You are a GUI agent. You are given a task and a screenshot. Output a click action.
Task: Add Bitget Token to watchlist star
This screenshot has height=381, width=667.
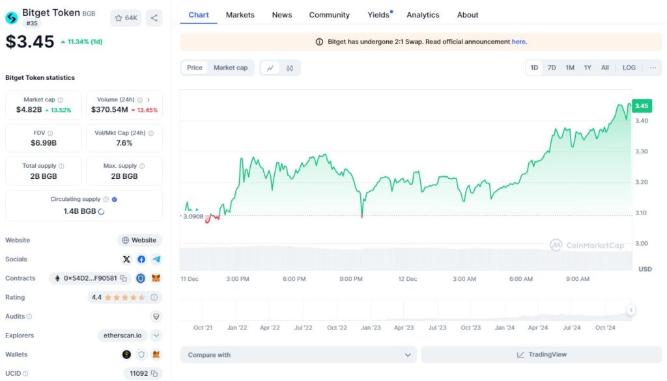[x=119, y=18]
